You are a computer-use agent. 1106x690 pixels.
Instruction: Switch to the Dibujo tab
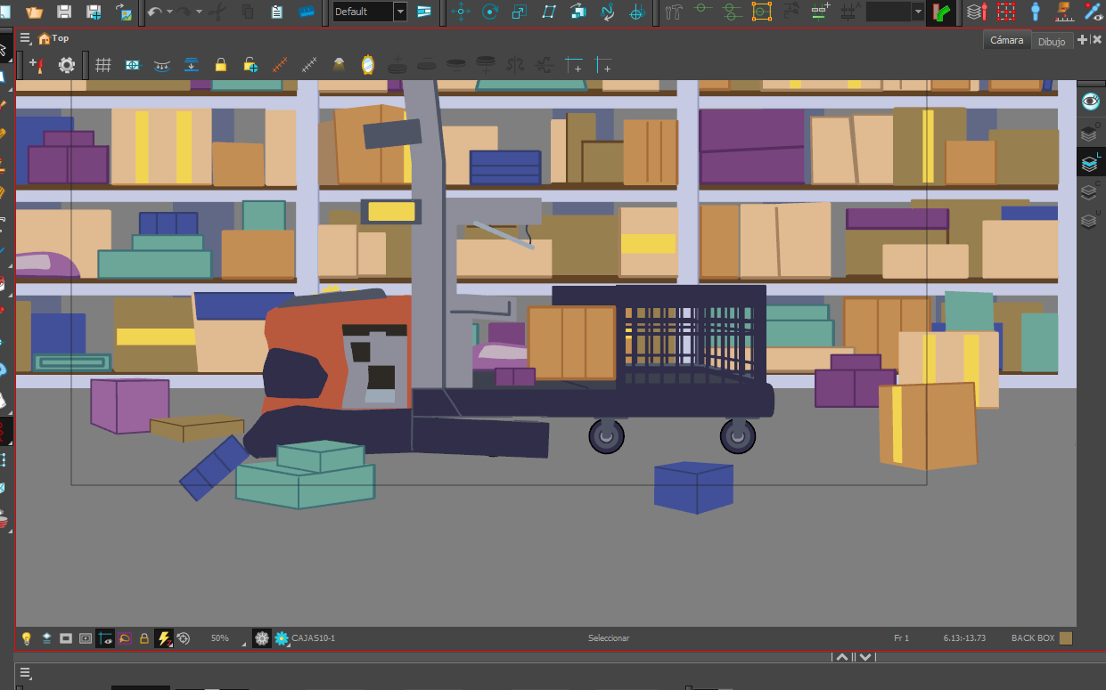1052,41
